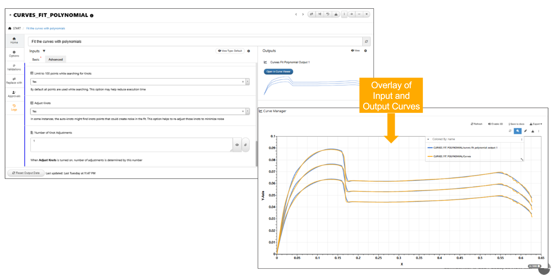The height and width of the screenshot is (275, 552).
Task: Open the Export dropdown in Curve Manager
Action: [536, 124]
